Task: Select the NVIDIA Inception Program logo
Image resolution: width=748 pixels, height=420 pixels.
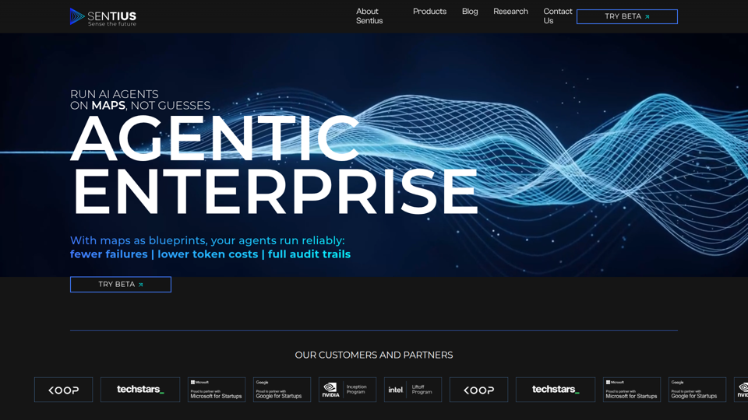Action: [348, 390]
